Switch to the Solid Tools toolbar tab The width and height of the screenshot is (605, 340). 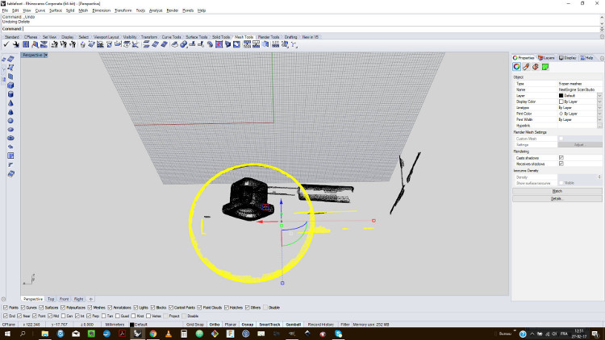(x=221, y=37)
